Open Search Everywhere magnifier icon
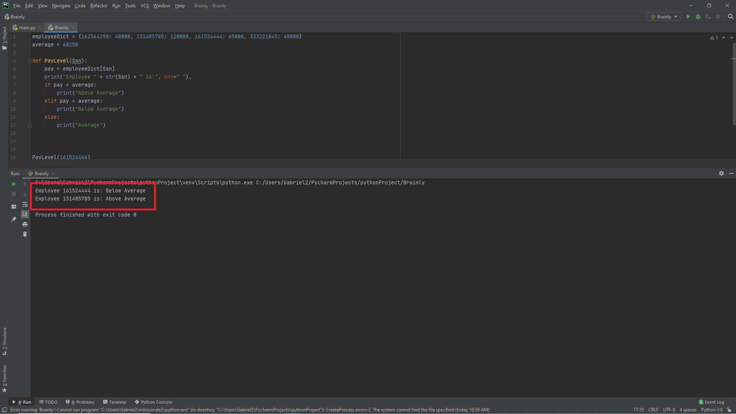 (730, 17)
